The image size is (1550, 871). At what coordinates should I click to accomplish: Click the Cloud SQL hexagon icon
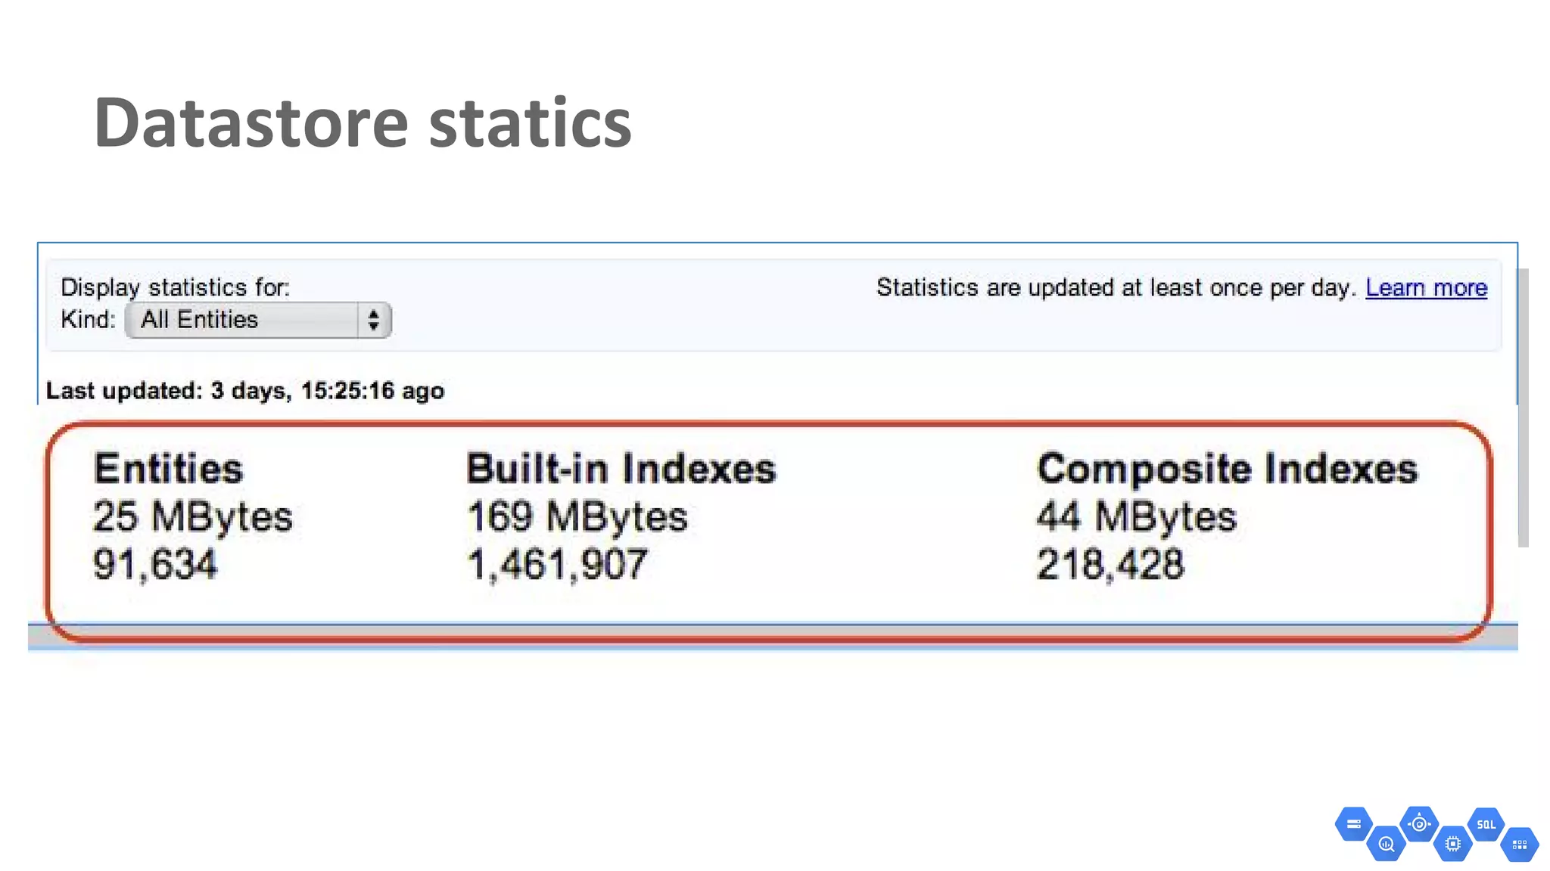pos(1486,824)
